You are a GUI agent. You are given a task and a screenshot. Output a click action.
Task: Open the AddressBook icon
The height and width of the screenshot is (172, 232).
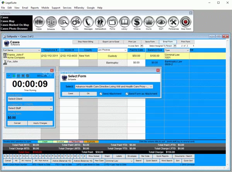tap(101, 22)
